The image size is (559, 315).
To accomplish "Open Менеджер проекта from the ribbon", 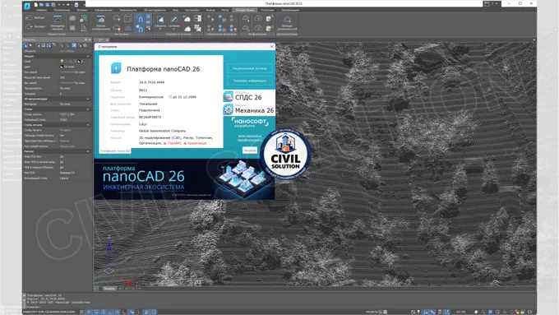I will [58, 22].
